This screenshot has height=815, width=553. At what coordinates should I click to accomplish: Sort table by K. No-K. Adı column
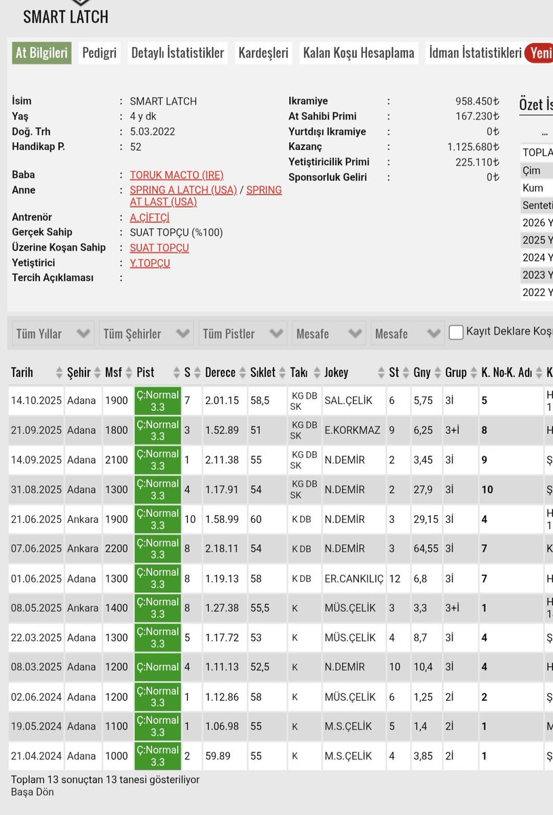511,372
